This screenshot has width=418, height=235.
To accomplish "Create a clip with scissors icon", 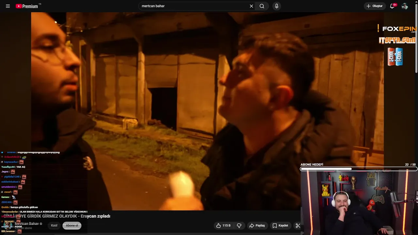I will [298, 226].
